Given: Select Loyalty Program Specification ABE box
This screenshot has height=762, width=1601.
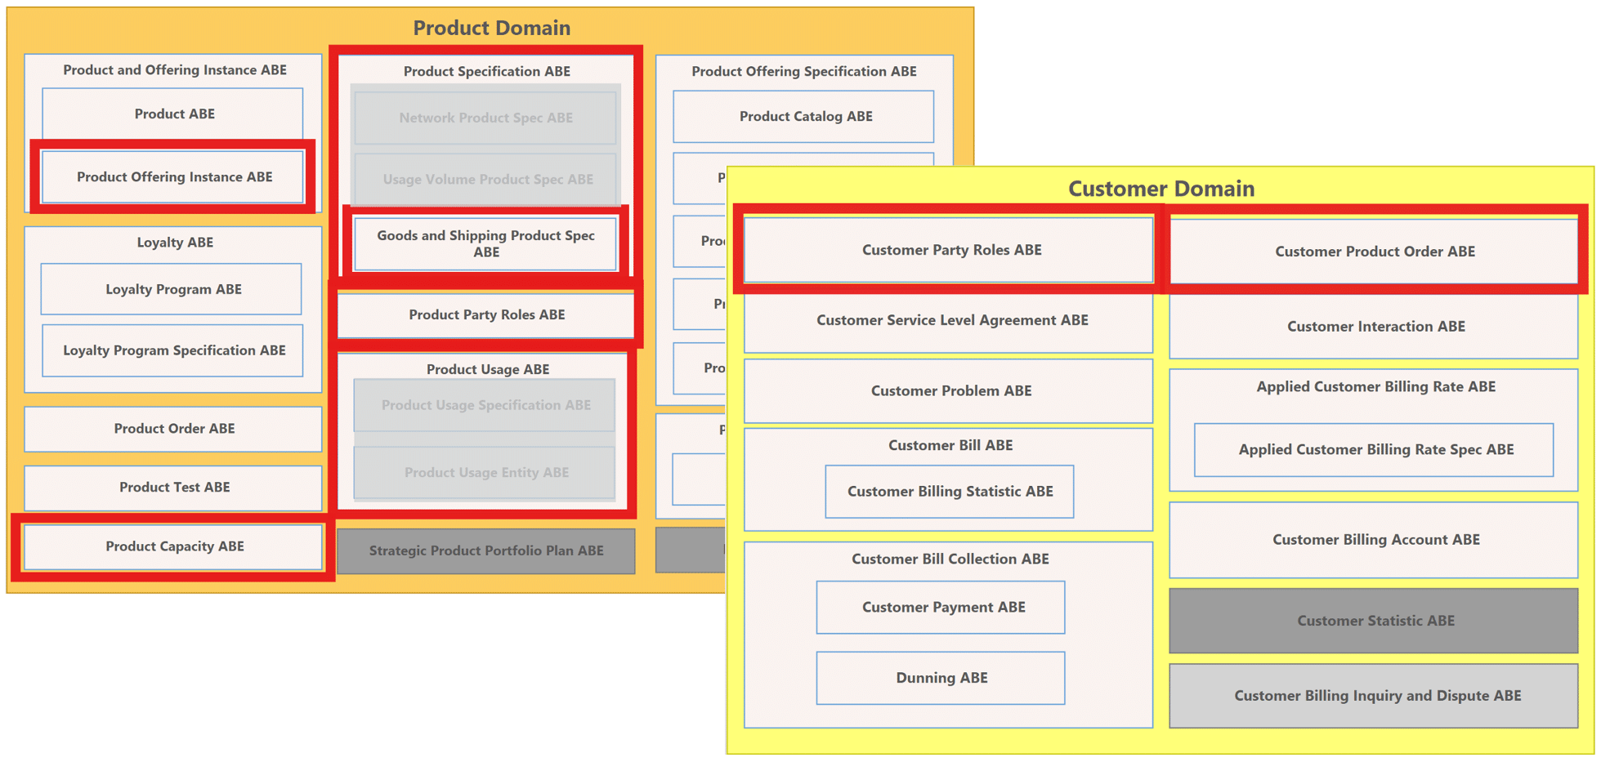Looking at the screenshot, I should pos(172,350).
